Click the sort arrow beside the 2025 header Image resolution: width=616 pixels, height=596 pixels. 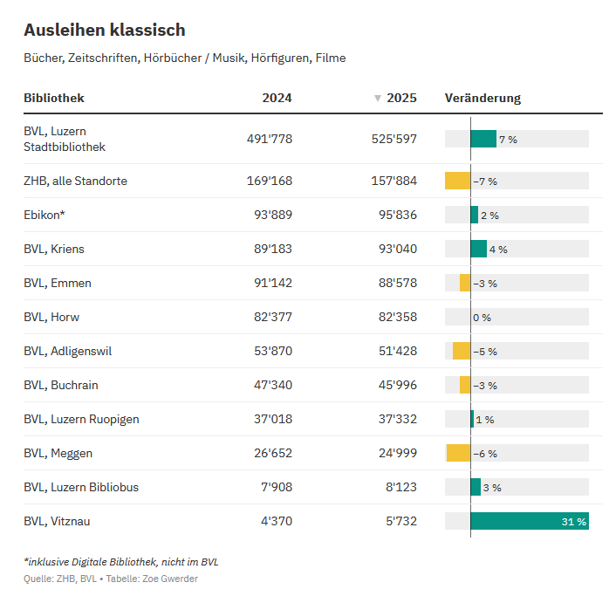[377, 99]
